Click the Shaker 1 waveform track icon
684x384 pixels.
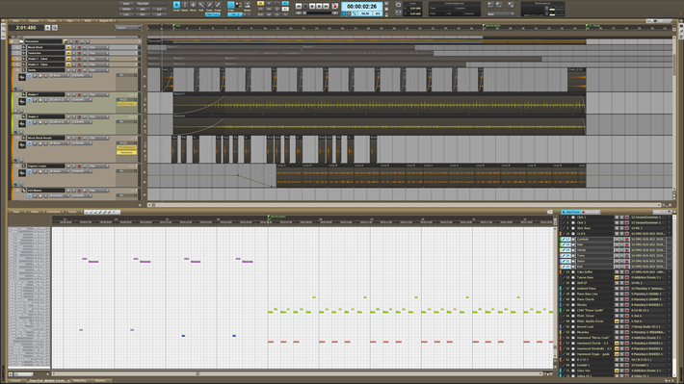pos(21,102)
